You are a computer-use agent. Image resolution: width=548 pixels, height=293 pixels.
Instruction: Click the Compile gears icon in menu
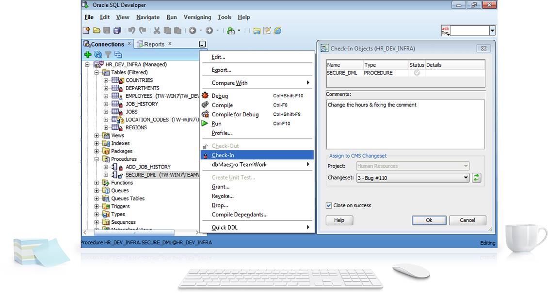(x=206, y=105)
